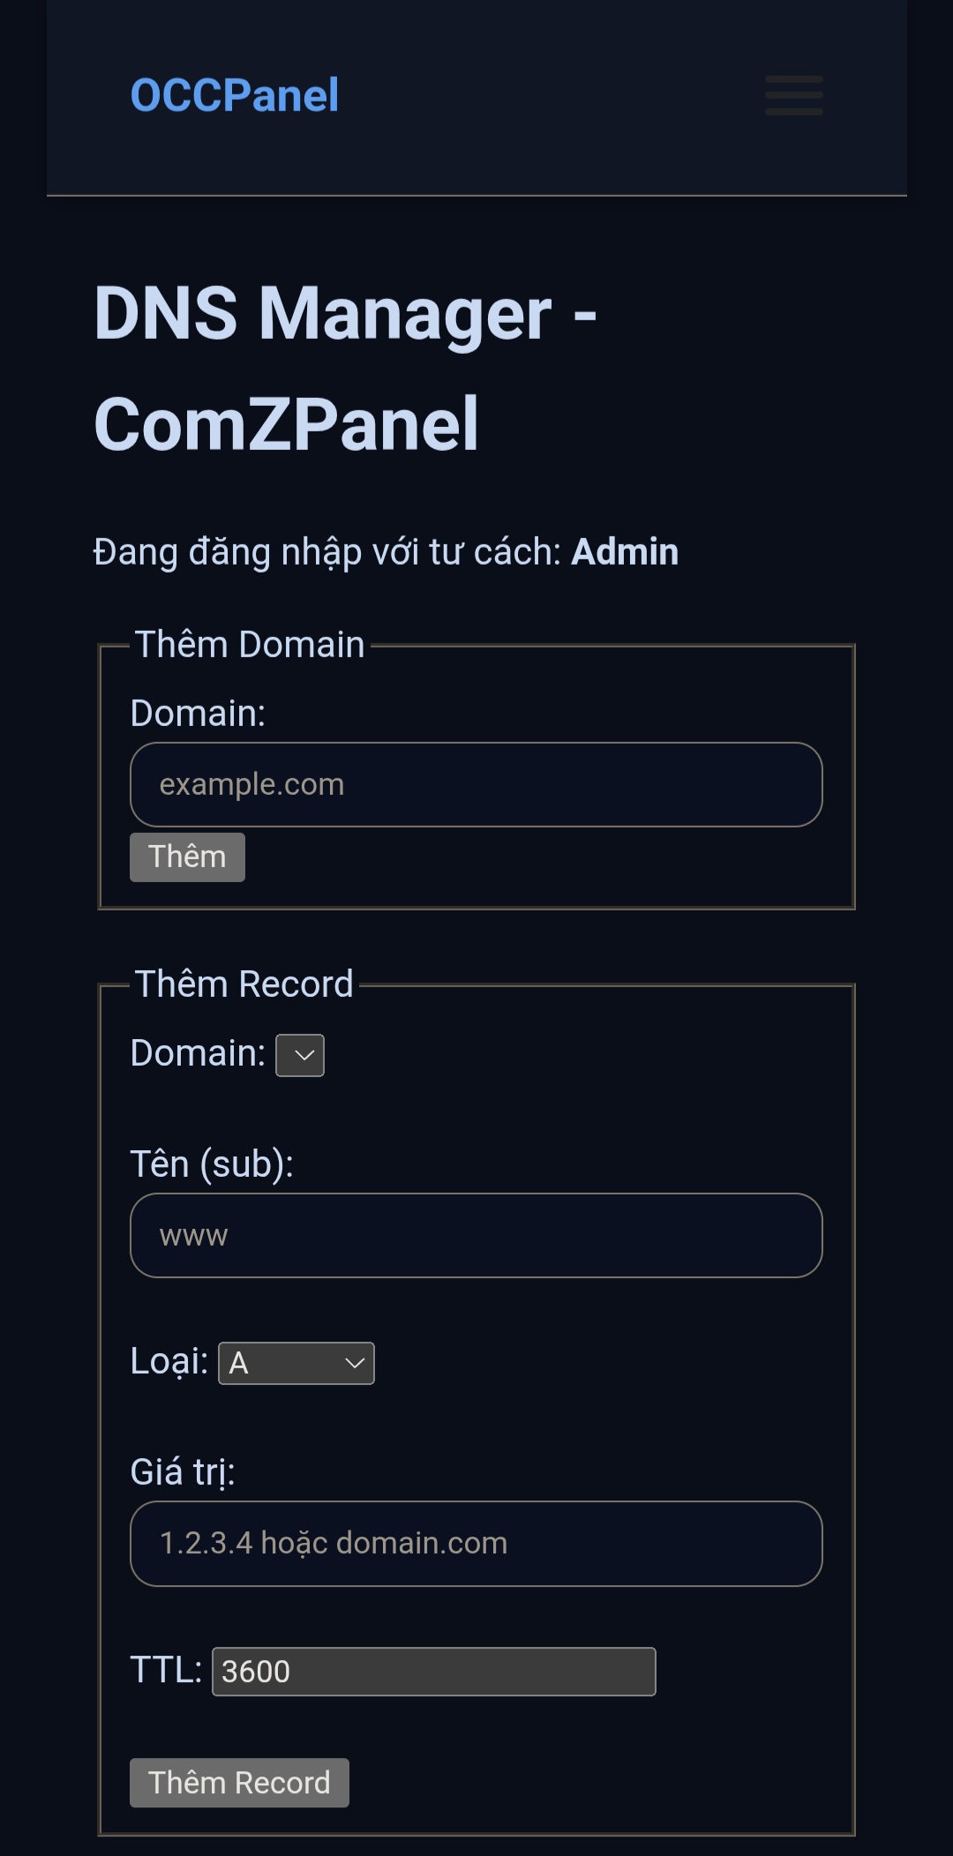
Task: Click the DNS Manager - ComZPanel heading
Action: pyautogui.click(x=345, y=369)
